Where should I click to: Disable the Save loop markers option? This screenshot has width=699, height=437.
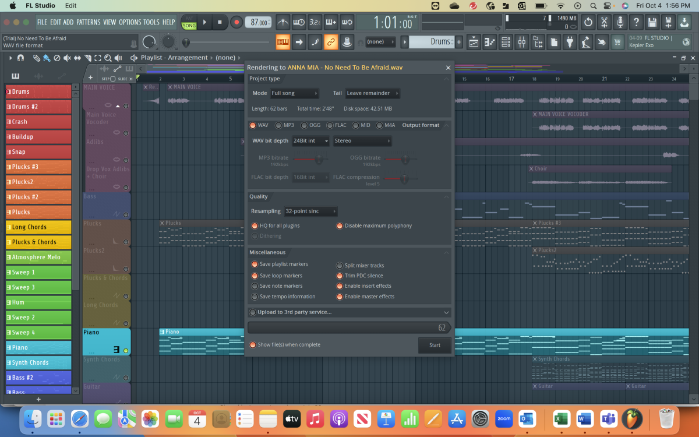click(255, 275)
